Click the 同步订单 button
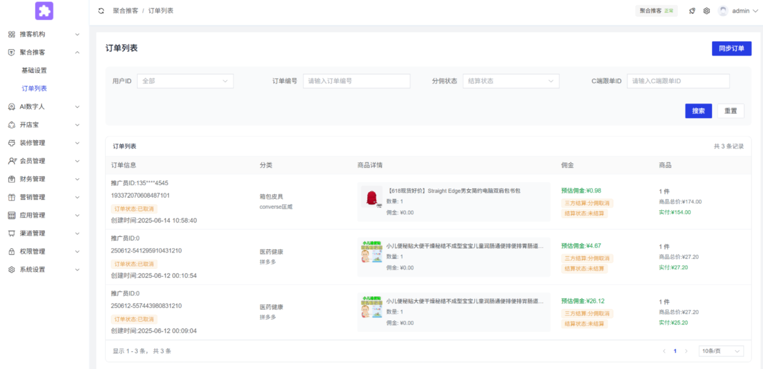Image resolution: width=763 pixels, height=369 pixels. point(731,49)
